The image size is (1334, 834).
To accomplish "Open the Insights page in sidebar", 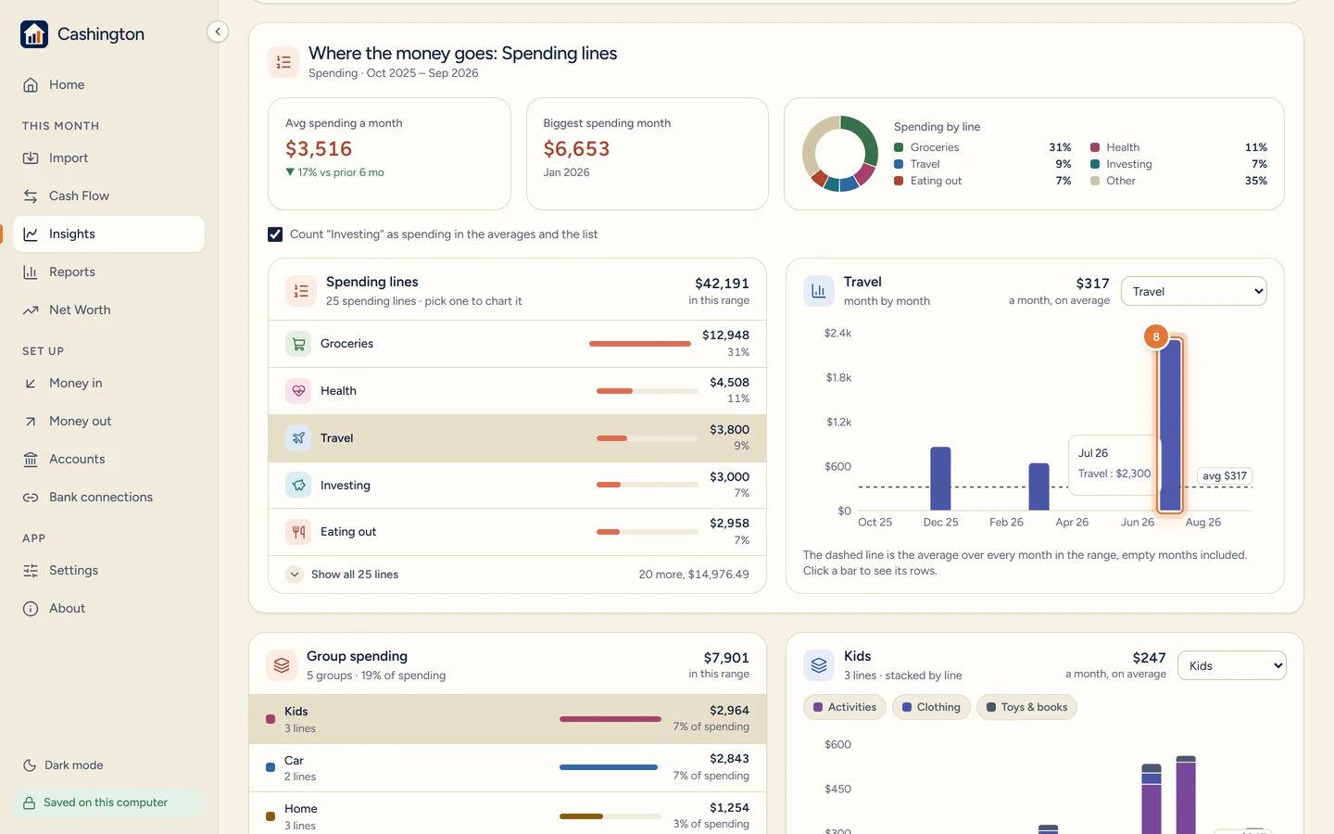I will 109,234.
